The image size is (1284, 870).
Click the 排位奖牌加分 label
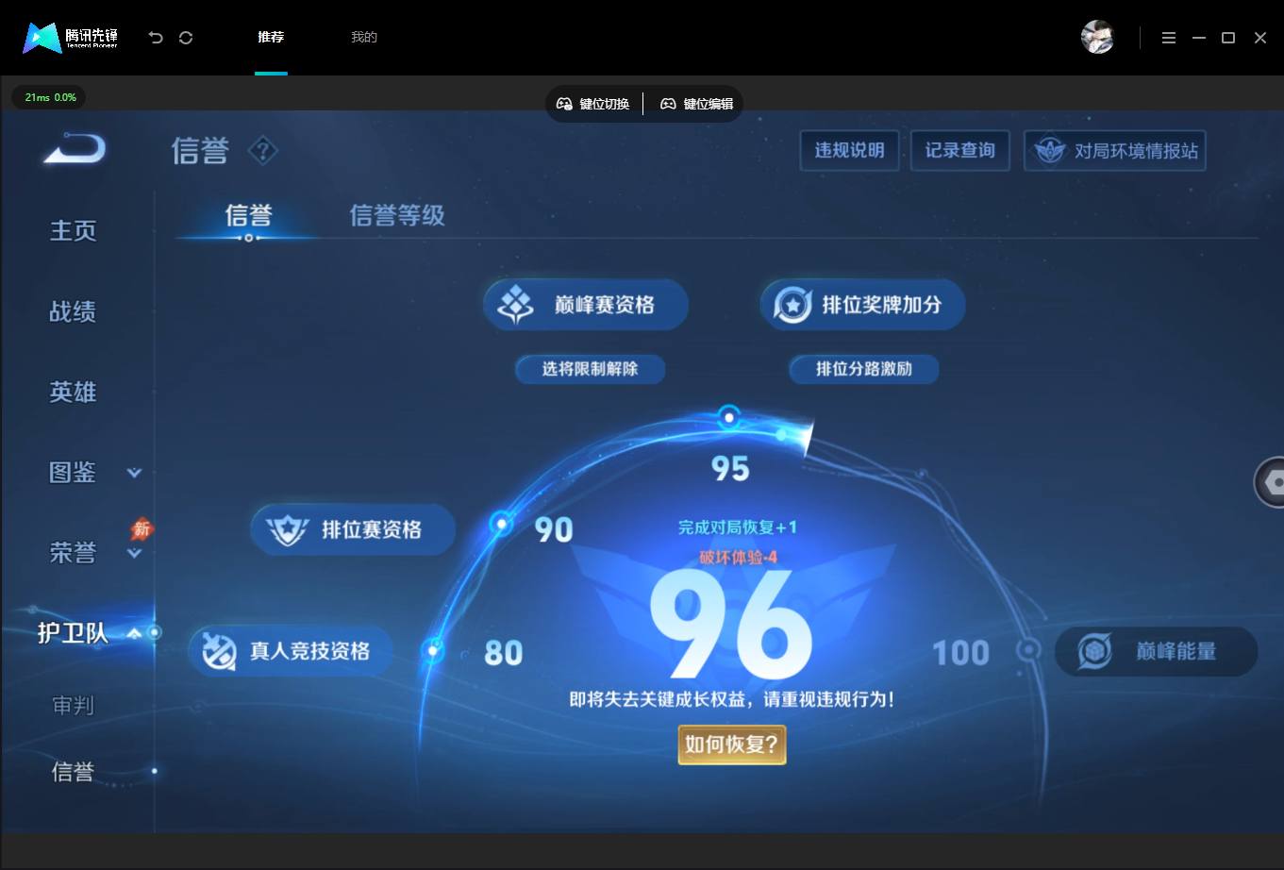tap(882, 305)
